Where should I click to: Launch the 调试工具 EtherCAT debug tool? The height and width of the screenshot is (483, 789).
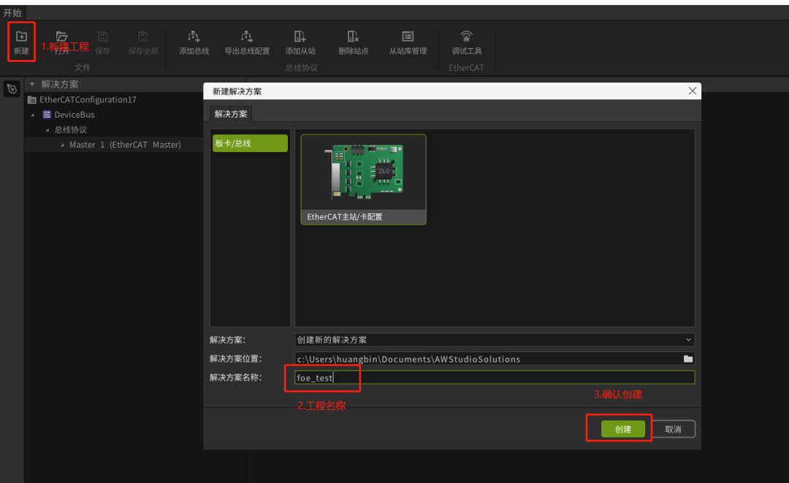(466, 37)
